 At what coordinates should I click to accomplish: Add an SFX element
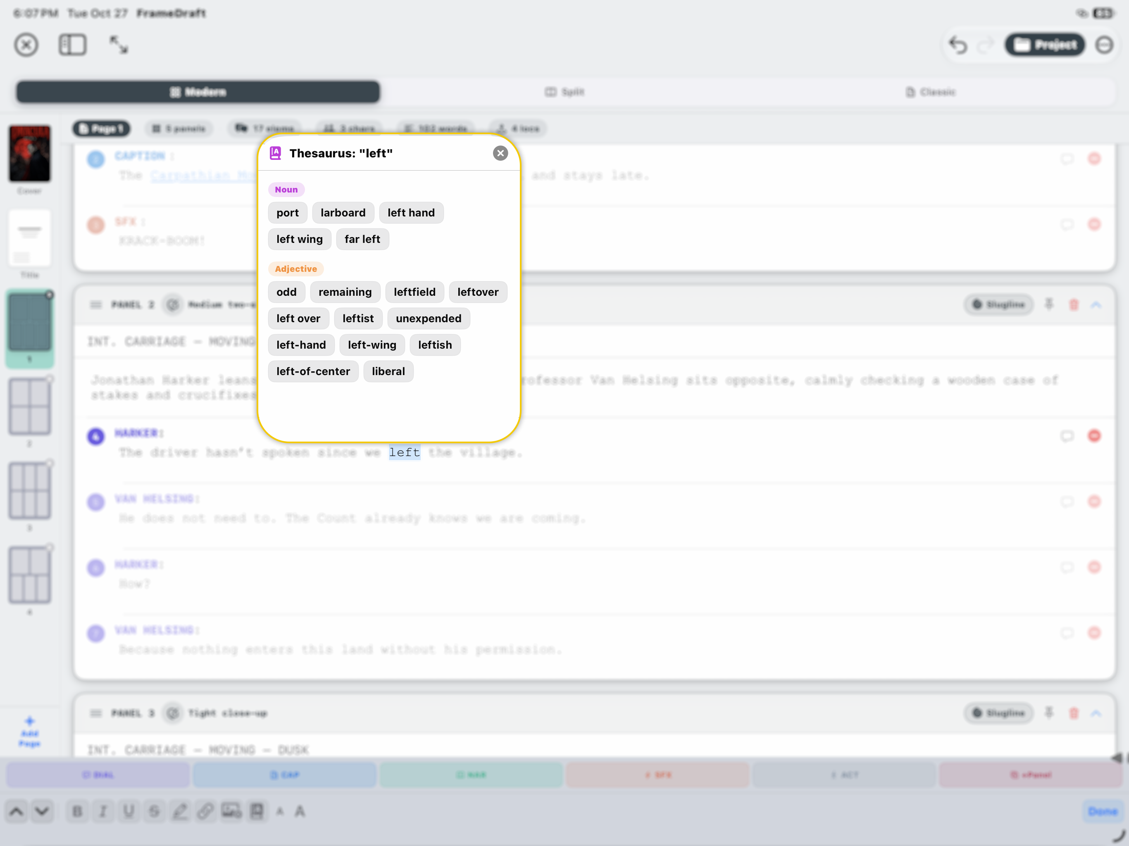657,775
